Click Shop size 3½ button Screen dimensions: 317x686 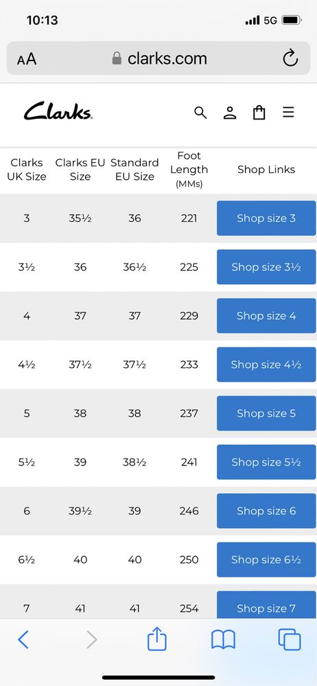[266, 267]
